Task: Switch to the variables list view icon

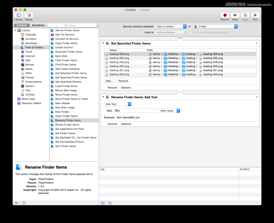Action: 110,203
